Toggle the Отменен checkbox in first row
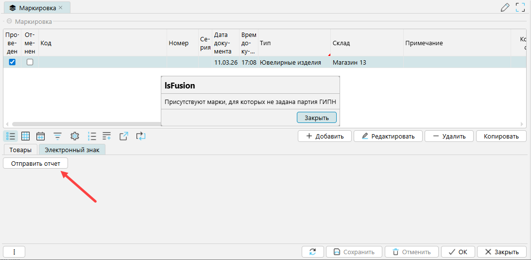Screen dimensions: 531x260 pyautogui.click(x=30, y=62)
